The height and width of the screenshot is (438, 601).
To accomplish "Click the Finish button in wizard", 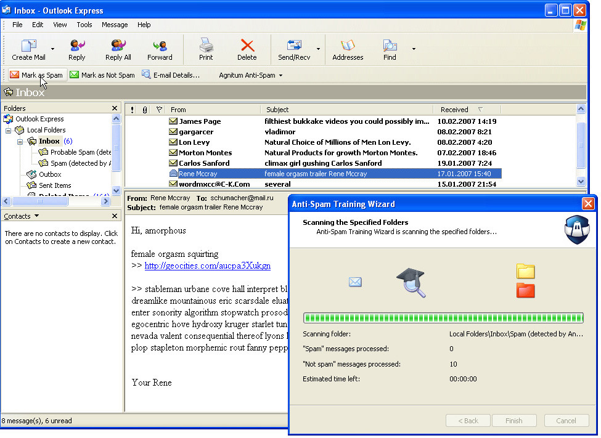I will [x=514, y=421].
